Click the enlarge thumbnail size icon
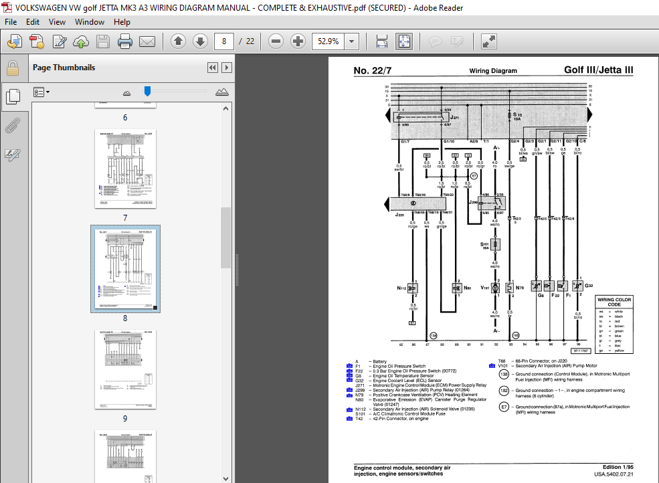659x483 pixels. [x=222, y=92]
